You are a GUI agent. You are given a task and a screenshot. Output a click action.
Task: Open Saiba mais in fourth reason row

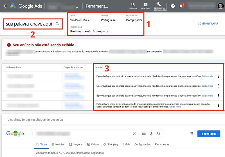175,107
